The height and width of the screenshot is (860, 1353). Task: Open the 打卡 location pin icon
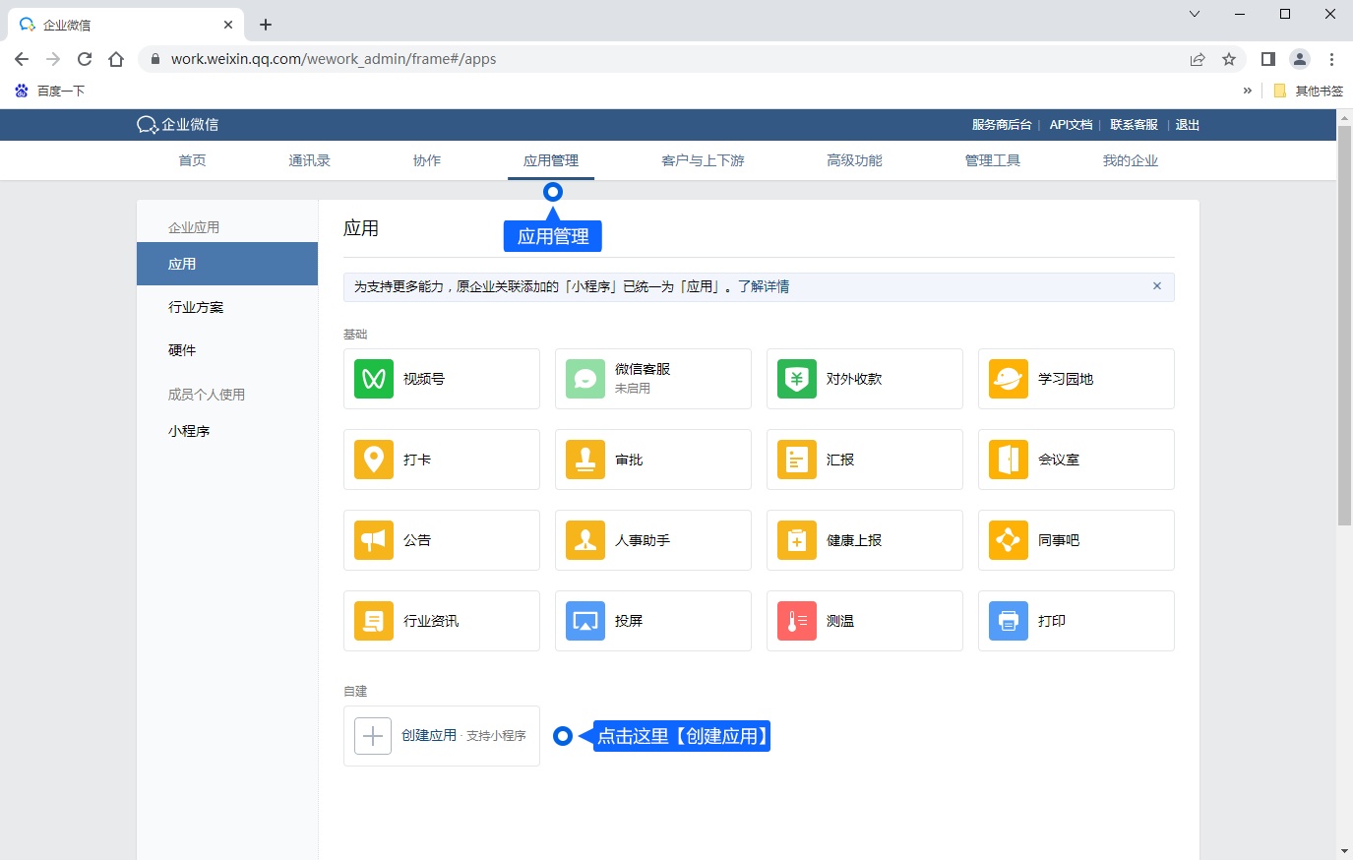(x=374, y=460)
